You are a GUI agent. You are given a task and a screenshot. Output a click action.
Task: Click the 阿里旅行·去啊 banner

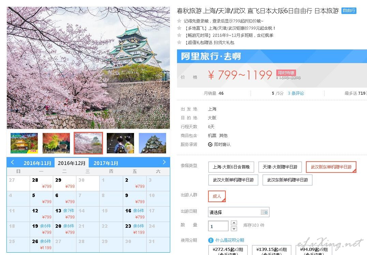(x=272, y=56)
